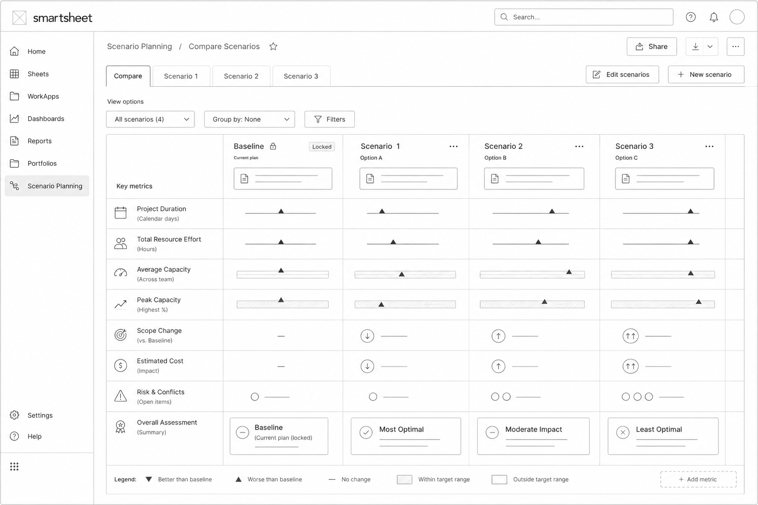Click the Within target range legend swatch
Viewport: 758px width, 505px height.
click(405, 479)
